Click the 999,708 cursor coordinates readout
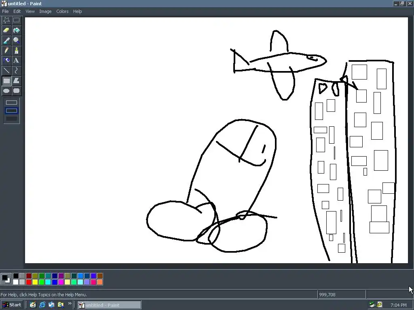Viewport: 414px width, 310px height. (327, 295)
